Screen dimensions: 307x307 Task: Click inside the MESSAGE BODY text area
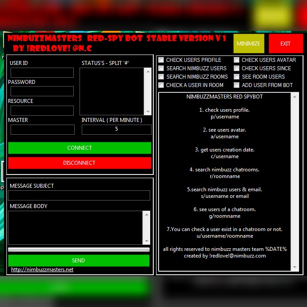coord(76,227)
